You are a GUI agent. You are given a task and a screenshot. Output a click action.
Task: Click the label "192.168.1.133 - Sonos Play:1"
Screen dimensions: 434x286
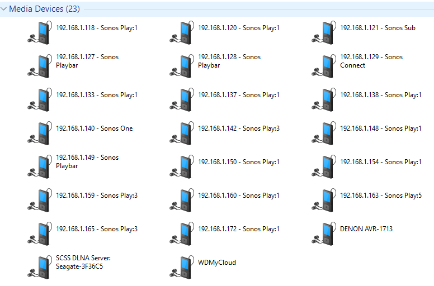[97, 95]
